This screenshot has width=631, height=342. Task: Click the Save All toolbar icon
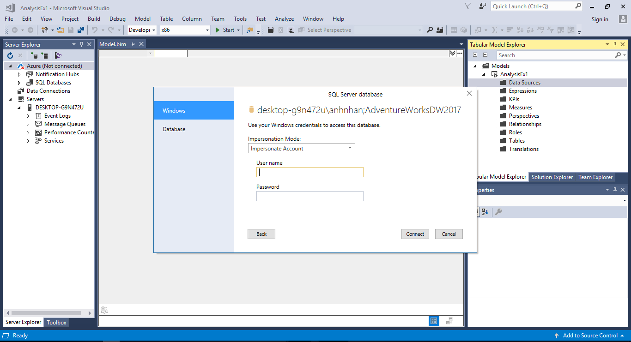(x=81, y=30)
